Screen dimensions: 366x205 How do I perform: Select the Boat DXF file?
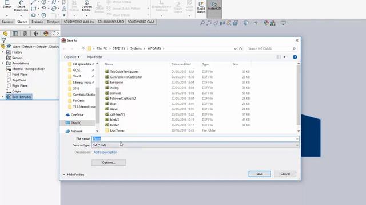click(x=113, y=104)
